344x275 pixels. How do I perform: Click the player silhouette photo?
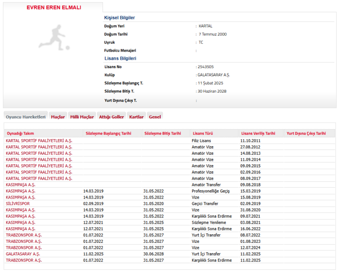click(x=54, y=38)
